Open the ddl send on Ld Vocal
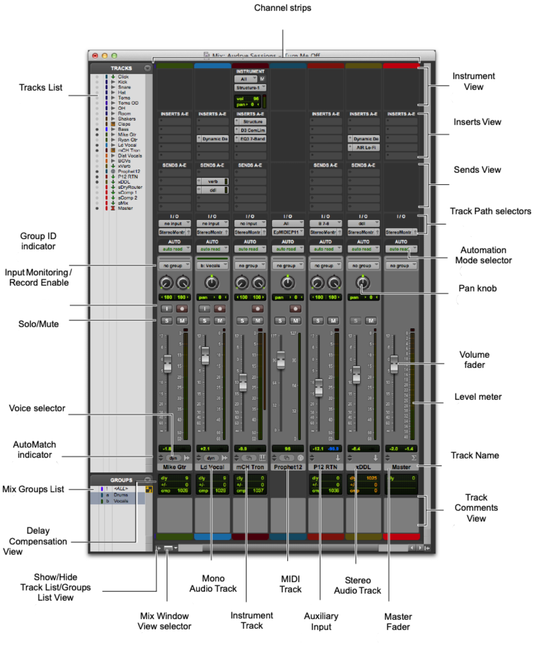The image size is (540, 649). tap(212, 190)
